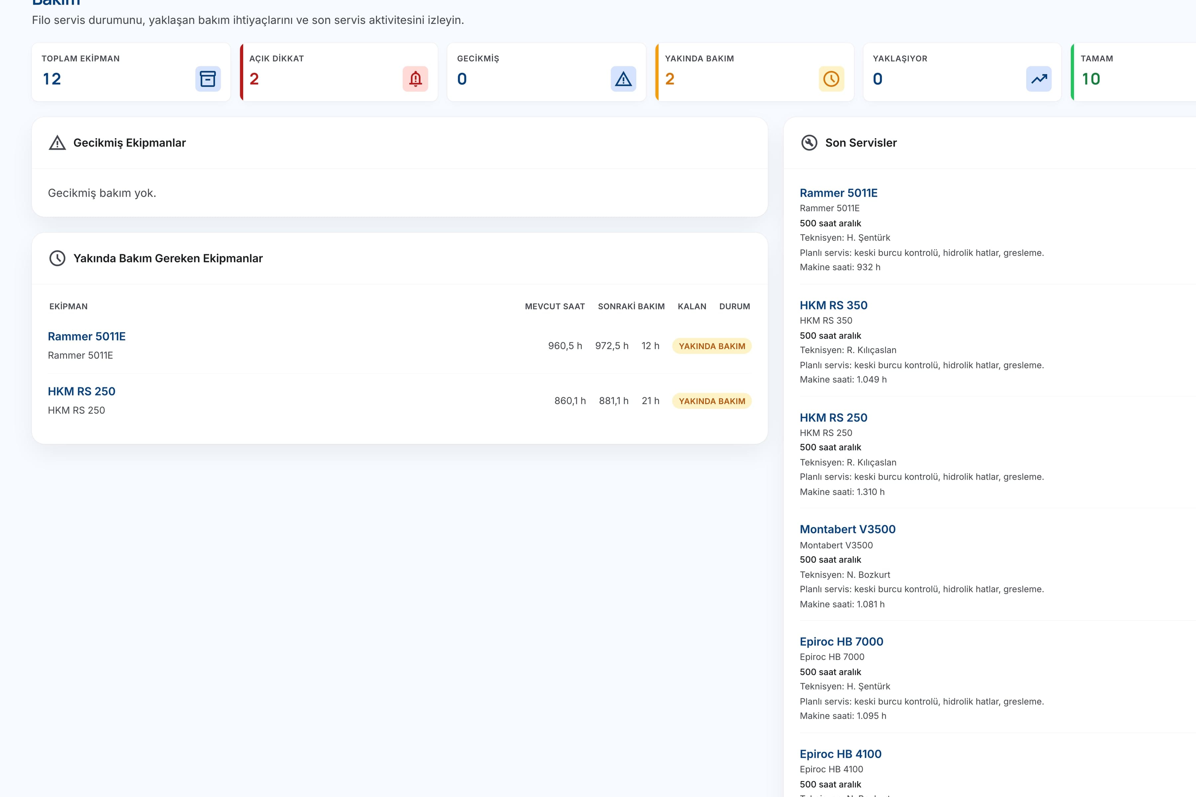Click the clock icon in the Yakında Bakım stat card
This screenshot has height=797, width=1196.
[x=832, y=79]
